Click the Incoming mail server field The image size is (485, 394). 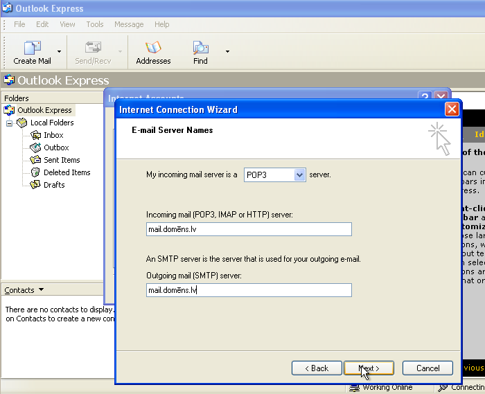coord(249,229)
